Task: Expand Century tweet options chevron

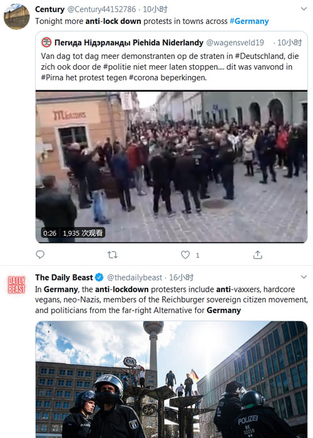Action: pyautogui.click(x=304, y=9)
